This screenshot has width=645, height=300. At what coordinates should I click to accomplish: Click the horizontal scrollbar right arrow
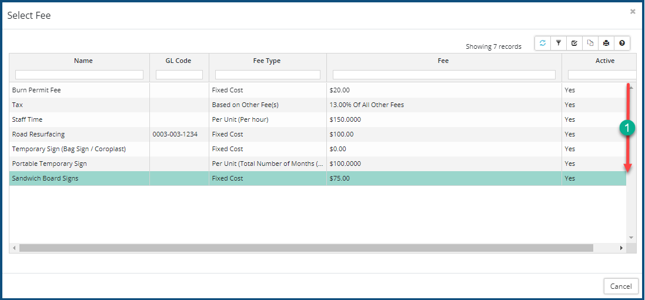tap(621, 248)
